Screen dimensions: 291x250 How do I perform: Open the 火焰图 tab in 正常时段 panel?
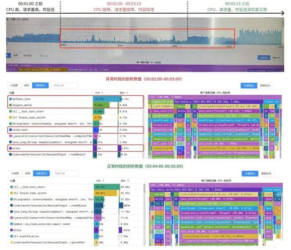click(15, 173)
